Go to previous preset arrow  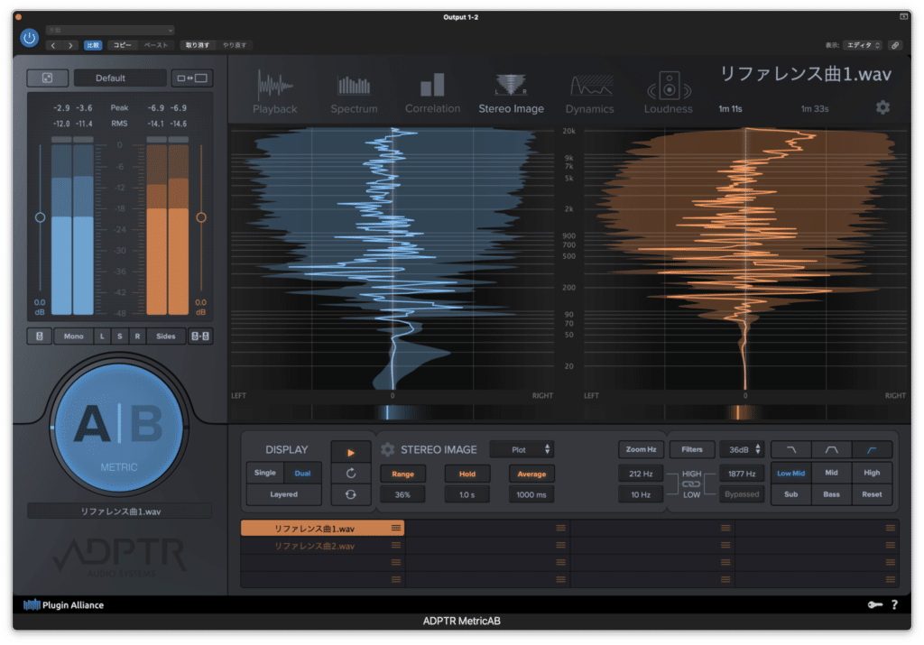tap(53, 45)
